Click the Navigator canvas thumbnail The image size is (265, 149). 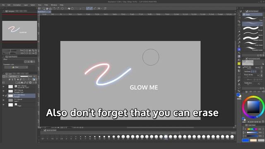tap(19, 31)
